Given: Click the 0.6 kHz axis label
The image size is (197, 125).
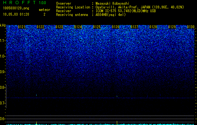Looking at the screenshot, I should (3, 119).
